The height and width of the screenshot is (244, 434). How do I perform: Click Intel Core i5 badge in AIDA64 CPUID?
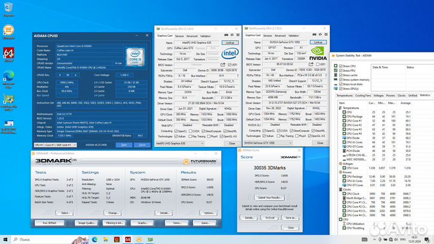point(135,57)
